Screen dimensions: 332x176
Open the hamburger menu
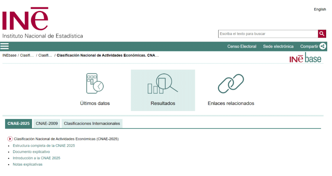4,46
